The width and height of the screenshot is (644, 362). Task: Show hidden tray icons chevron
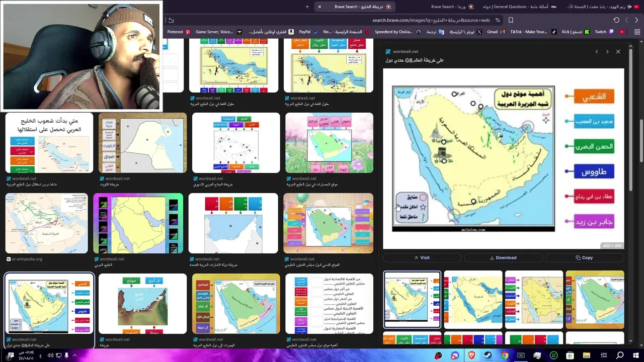coord(75,355)
